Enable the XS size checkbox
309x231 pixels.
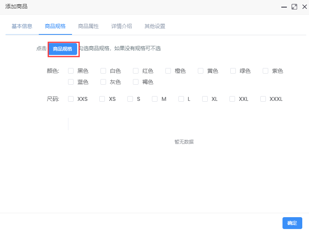coord(102,99)
